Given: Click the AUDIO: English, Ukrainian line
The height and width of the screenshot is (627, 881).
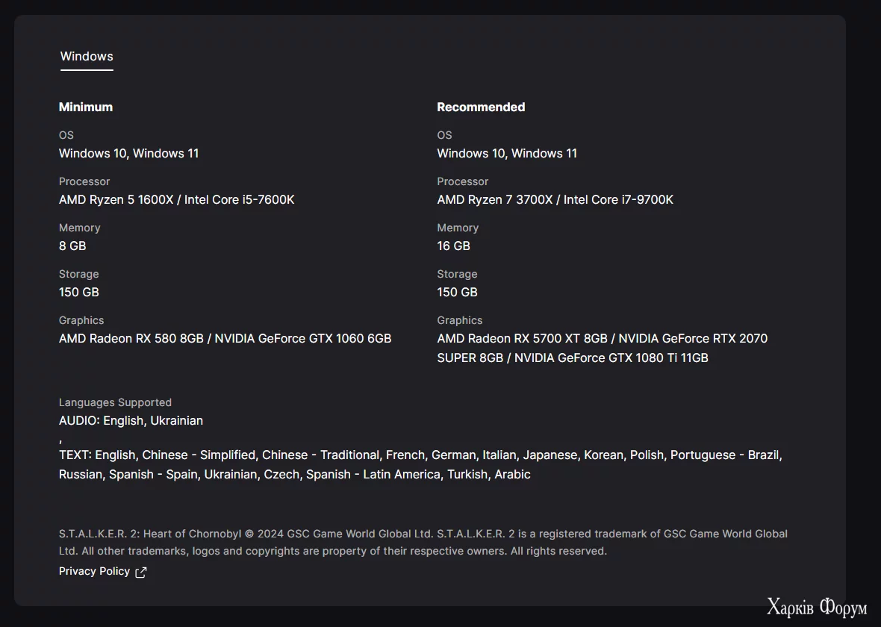Looking at the screenshot, I should point(131,421).
